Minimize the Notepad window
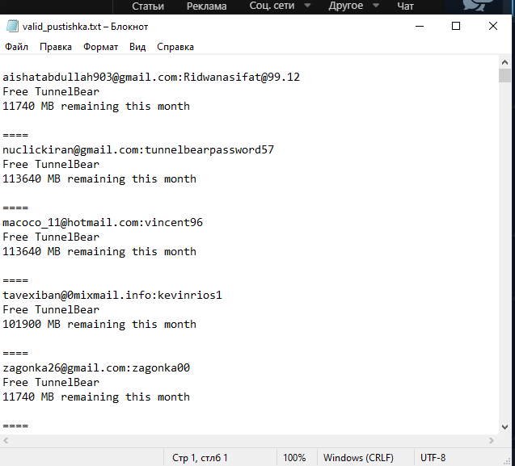 [x=418, y=26]
